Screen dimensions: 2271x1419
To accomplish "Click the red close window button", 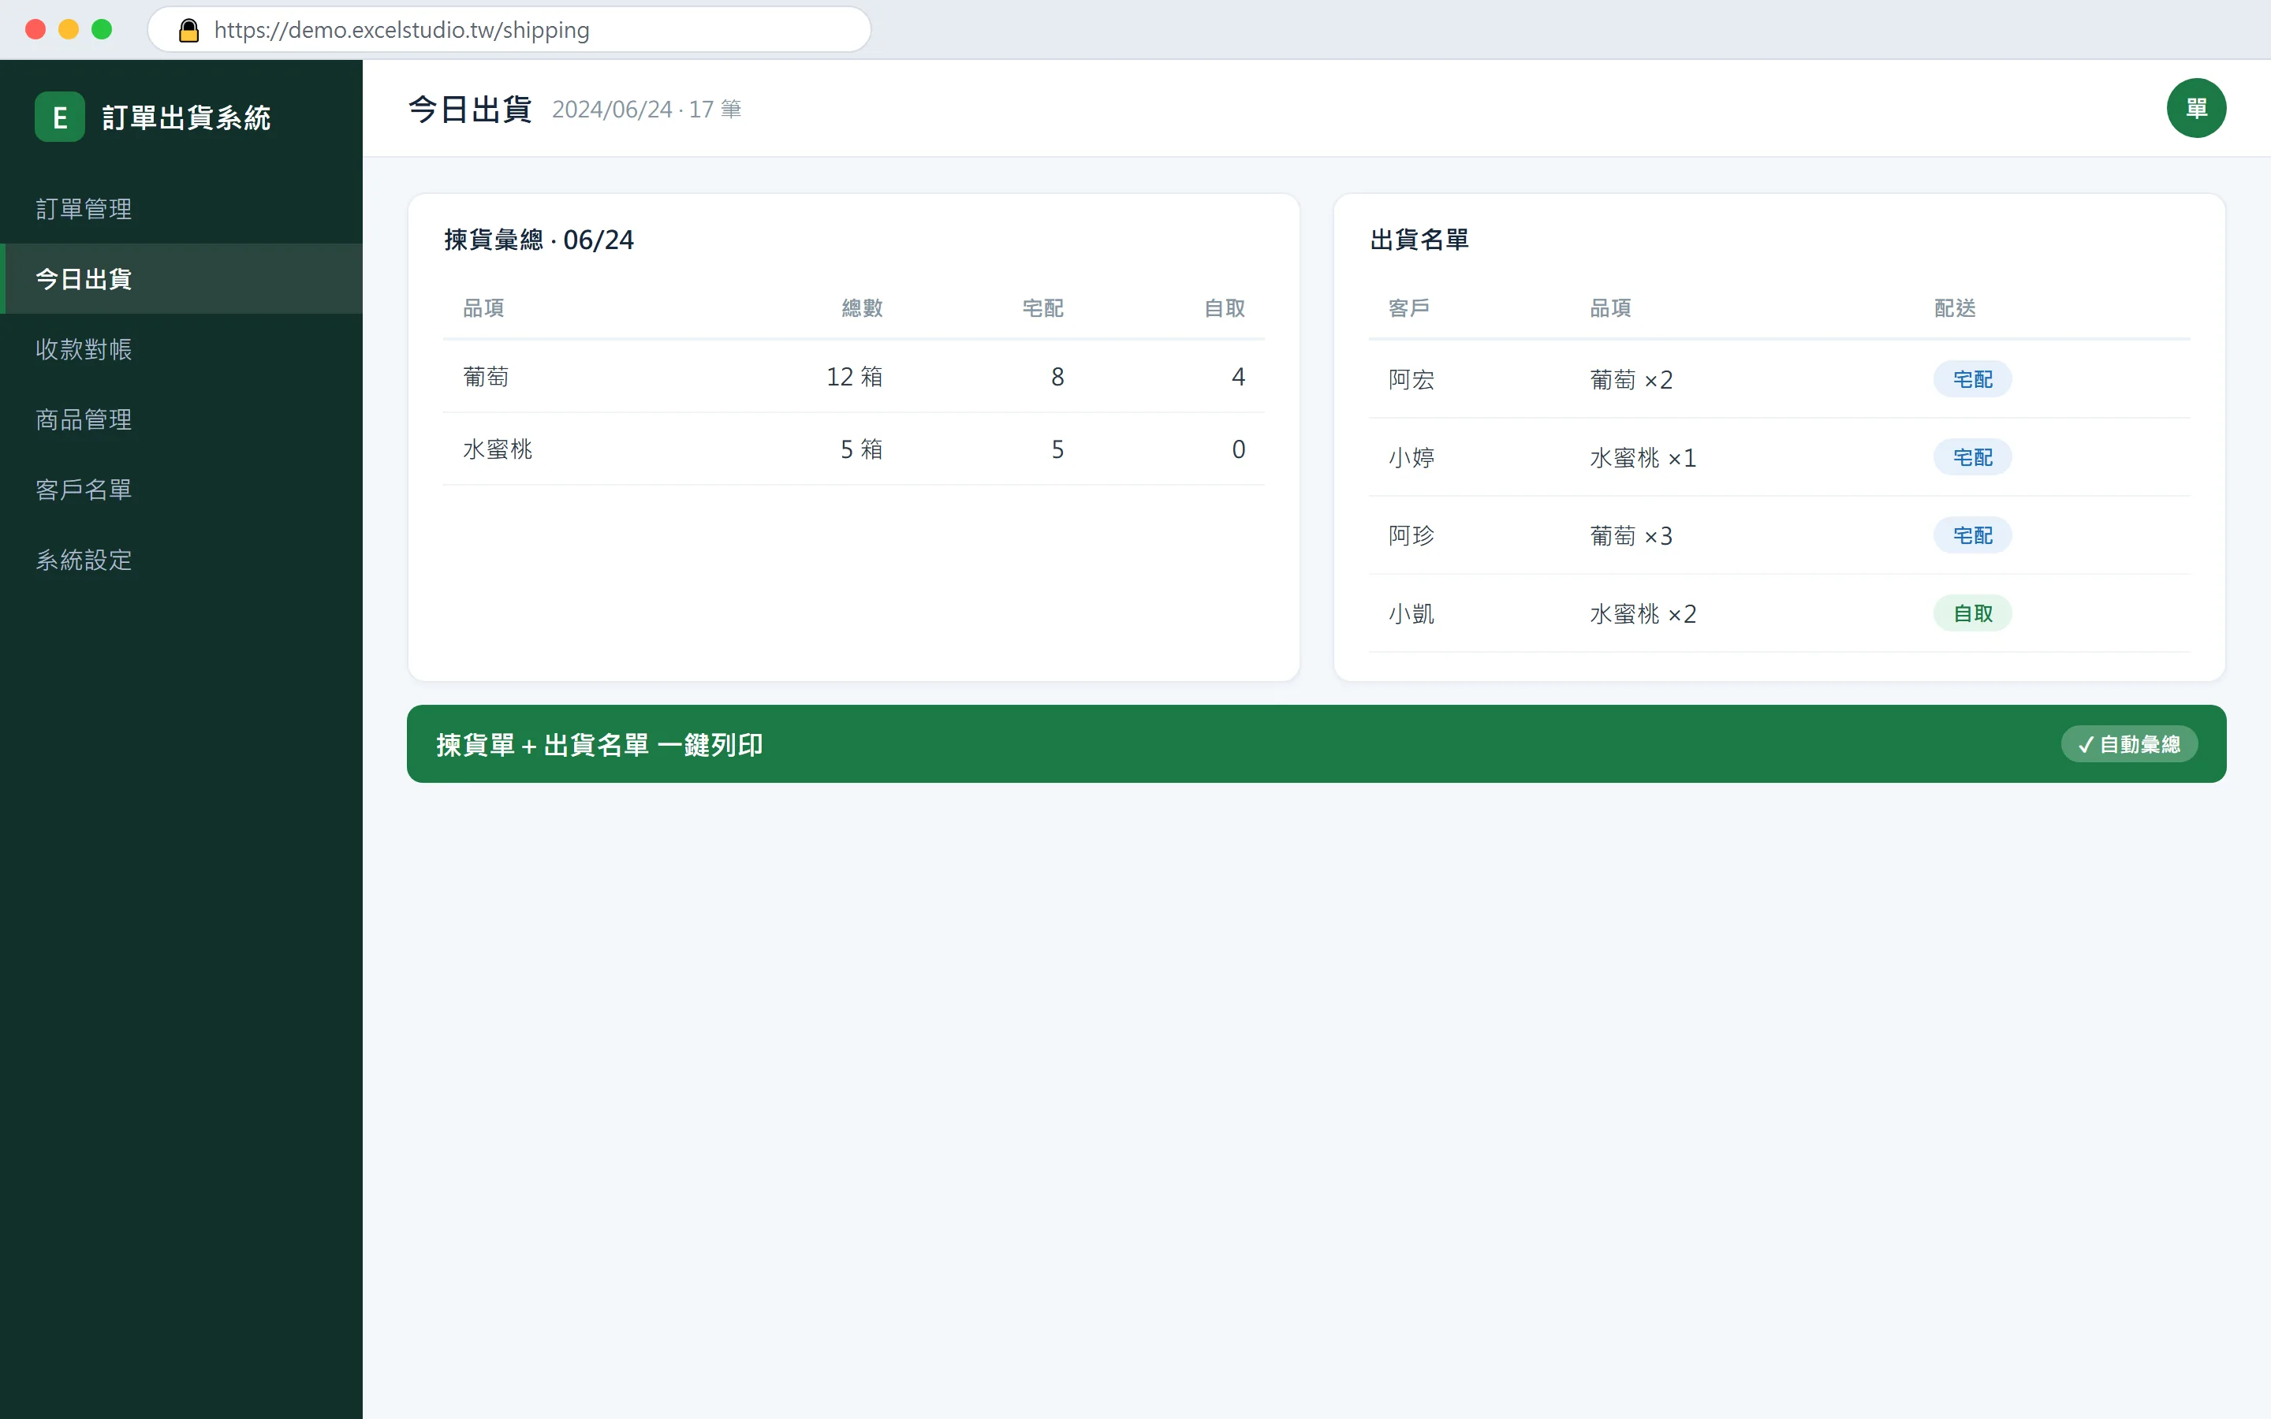I will pos(35,29).
